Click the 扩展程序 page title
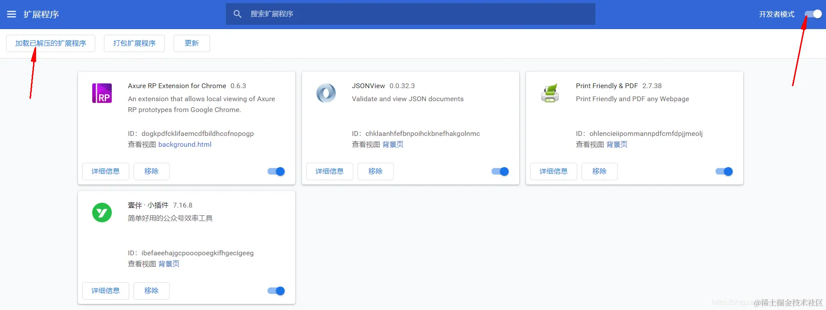Image resolution: width=826 pixels, height=310 pixels. pos(41,14)
